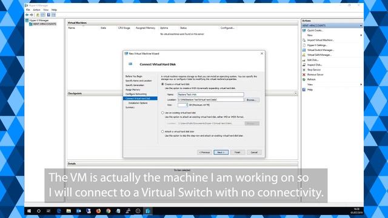Click Help icon in Hyper-V Manager toolbar
388x218 pixels.
pyautogui.click(x=48, y=15)
